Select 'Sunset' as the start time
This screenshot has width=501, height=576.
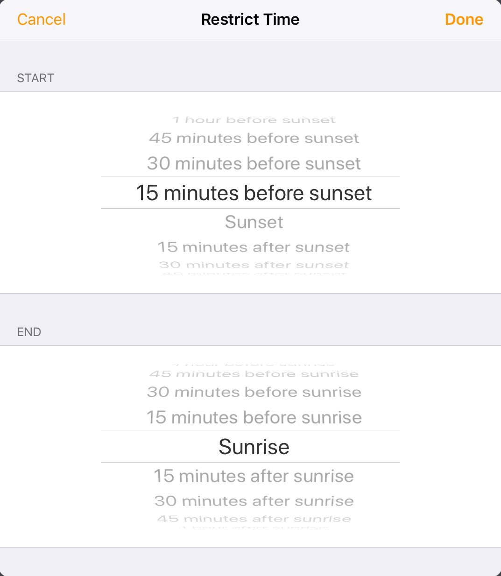coord(254,222)
